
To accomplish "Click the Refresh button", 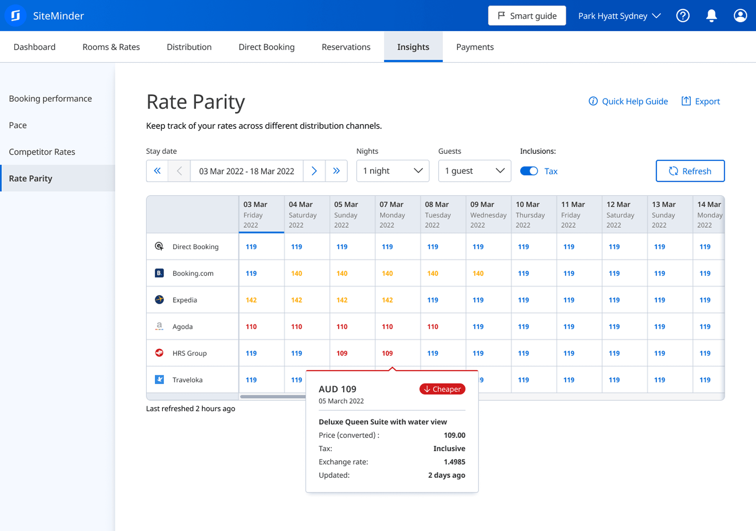I will click(690, 171).
